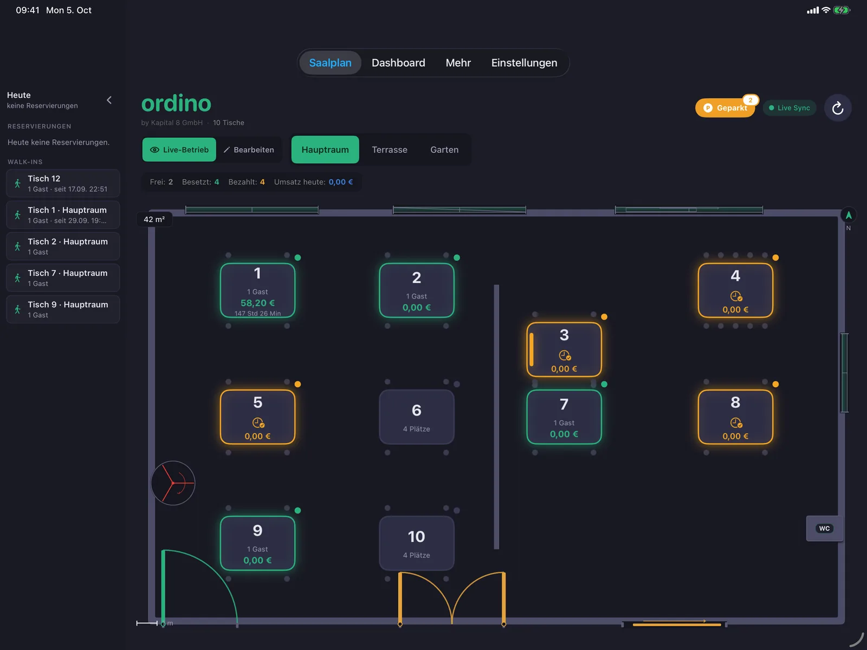Click the '10 Tische' label
This screenshot has height=650, width=867.
point(229,123)
